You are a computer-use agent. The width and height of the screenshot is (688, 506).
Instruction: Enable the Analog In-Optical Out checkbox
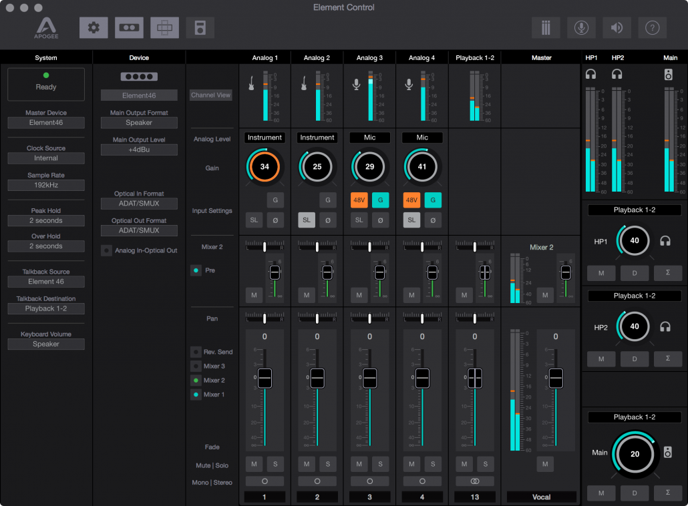(106, 251)
